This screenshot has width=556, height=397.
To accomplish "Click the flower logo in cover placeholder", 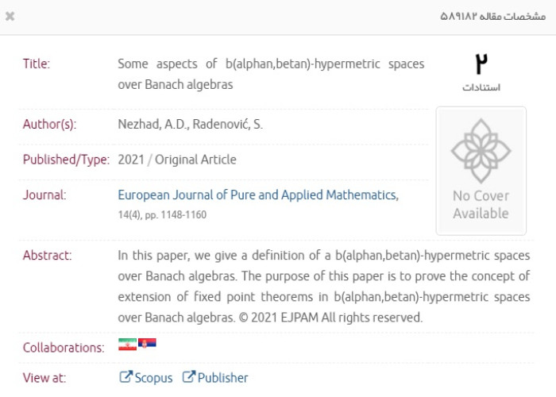I will [x=481, y=150].
